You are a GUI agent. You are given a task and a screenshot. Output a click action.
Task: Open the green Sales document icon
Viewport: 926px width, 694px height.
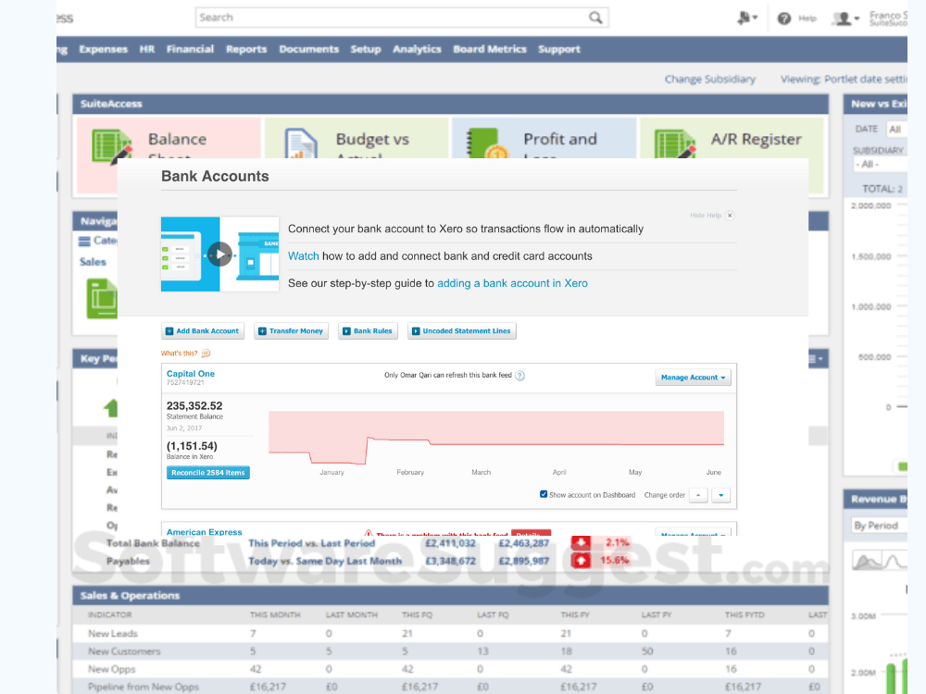pos(102,299)
